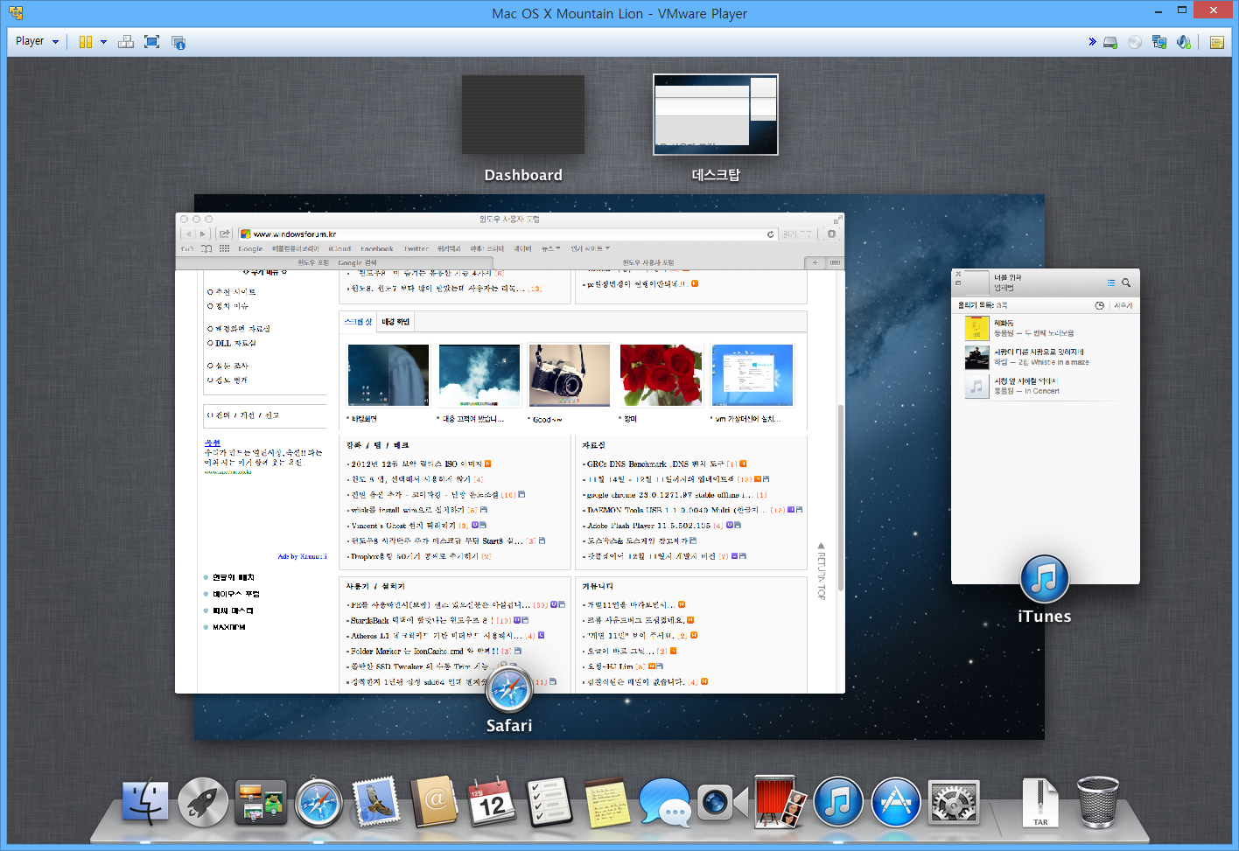Toggle list view icon in iTunes mini player
The image size is (1239, 851).
(1111, 283)
